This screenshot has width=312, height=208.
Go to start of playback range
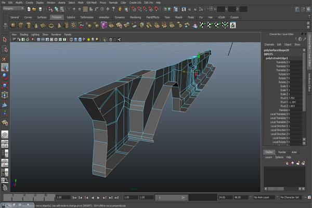(74, 198)
